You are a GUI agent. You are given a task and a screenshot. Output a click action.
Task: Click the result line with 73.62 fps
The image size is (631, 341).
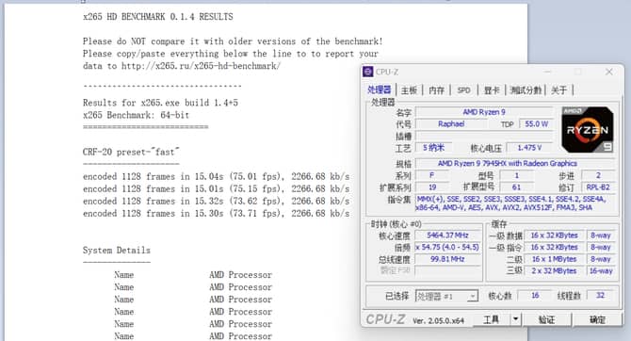tap(216, 202)
